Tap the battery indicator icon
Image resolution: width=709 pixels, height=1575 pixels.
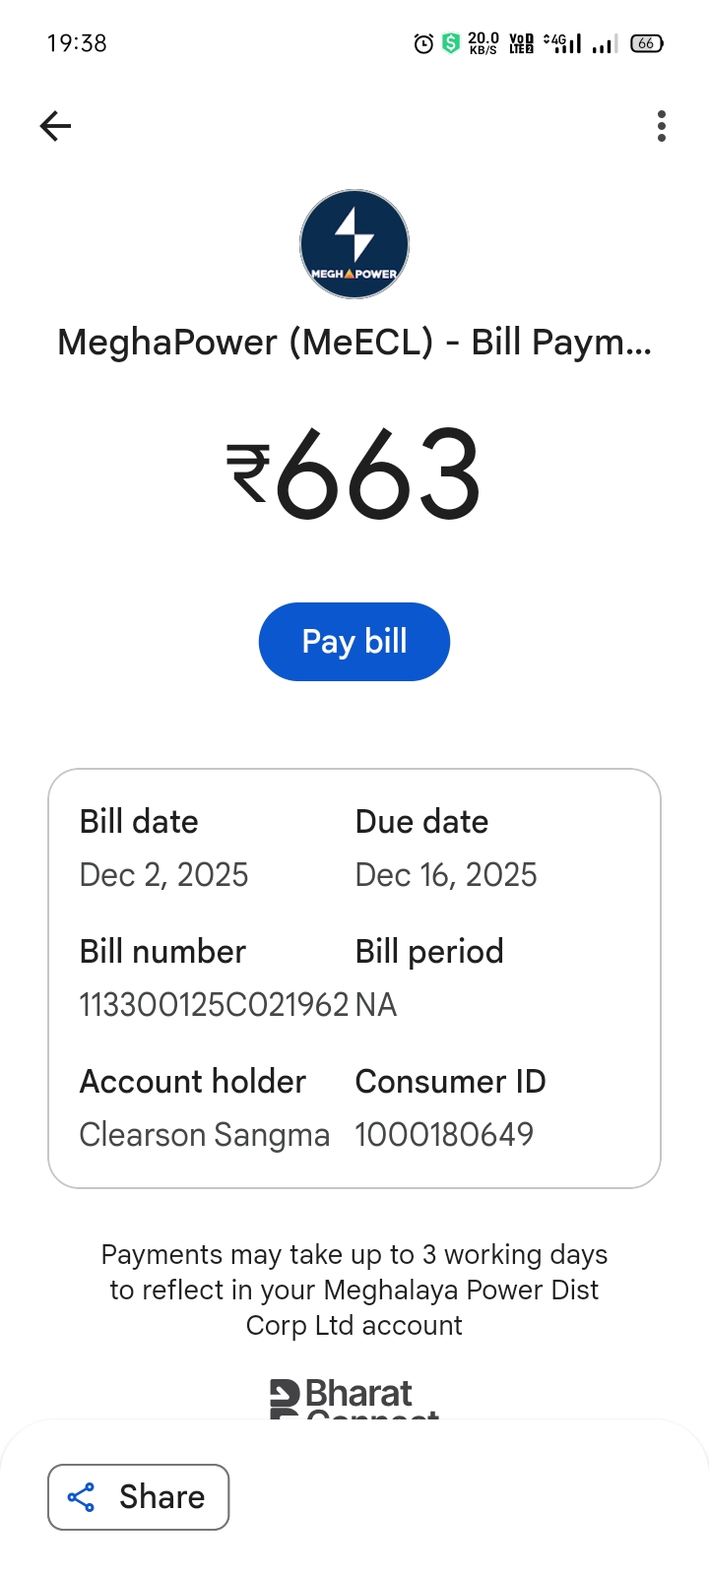[x=646, y=43]
